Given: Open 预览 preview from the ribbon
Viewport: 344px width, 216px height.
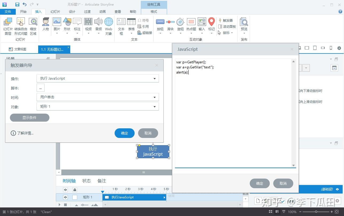Looking at the screenshot, I should coord(244,24).
